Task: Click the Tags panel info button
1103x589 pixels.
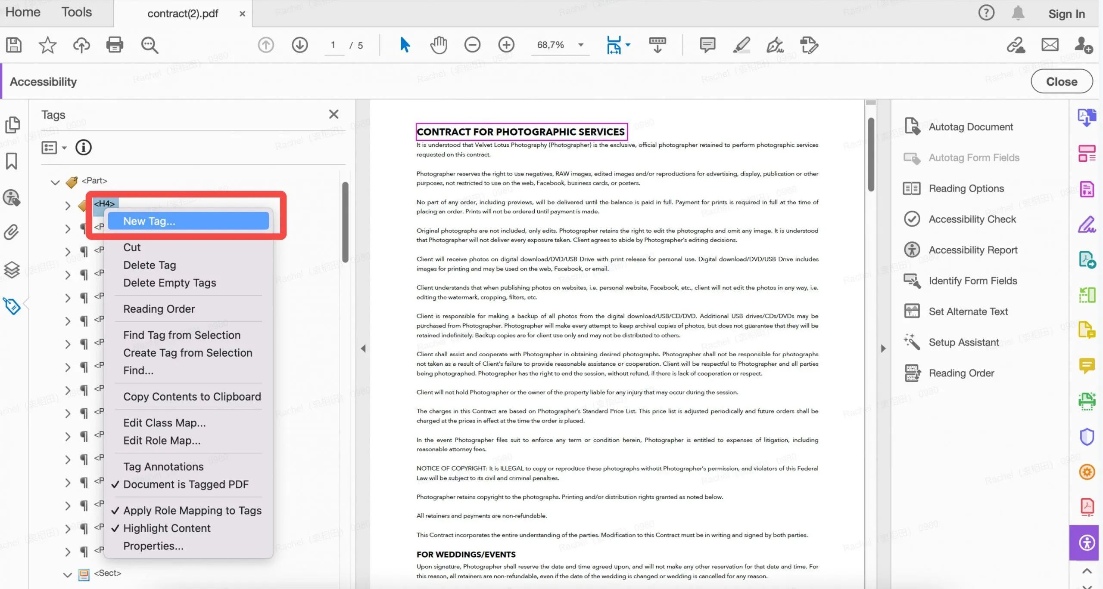Action: (82, 147)
